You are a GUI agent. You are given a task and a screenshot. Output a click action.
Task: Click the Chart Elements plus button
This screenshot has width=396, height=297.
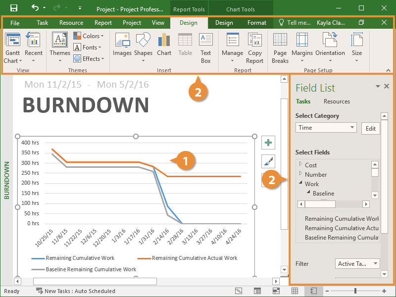[x=268, y=143]
